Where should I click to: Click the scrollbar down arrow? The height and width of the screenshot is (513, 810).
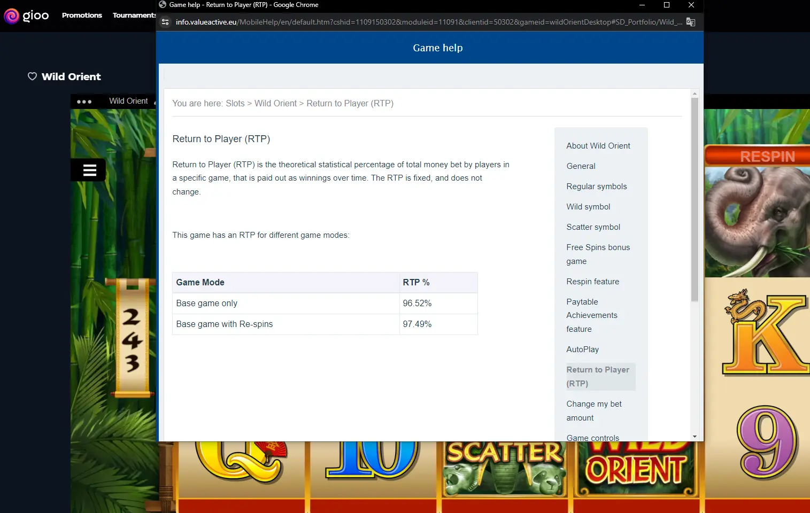coord(695,437)
